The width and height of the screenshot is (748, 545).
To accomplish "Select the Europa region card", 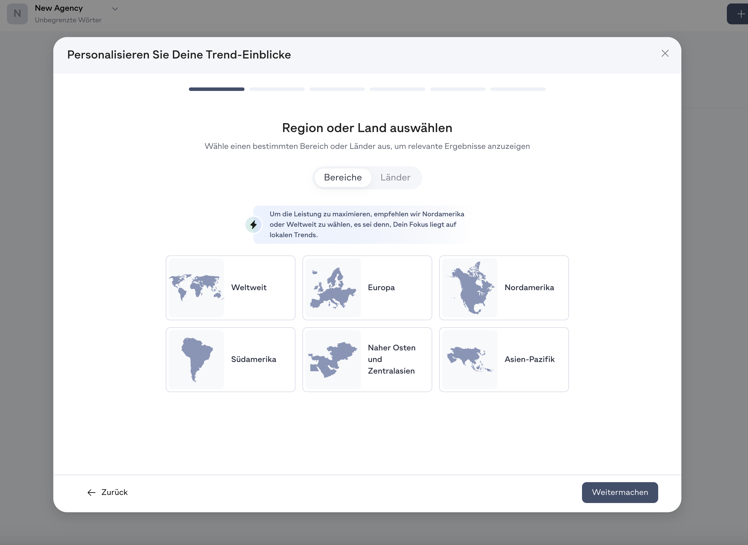I will coord(367,288).
